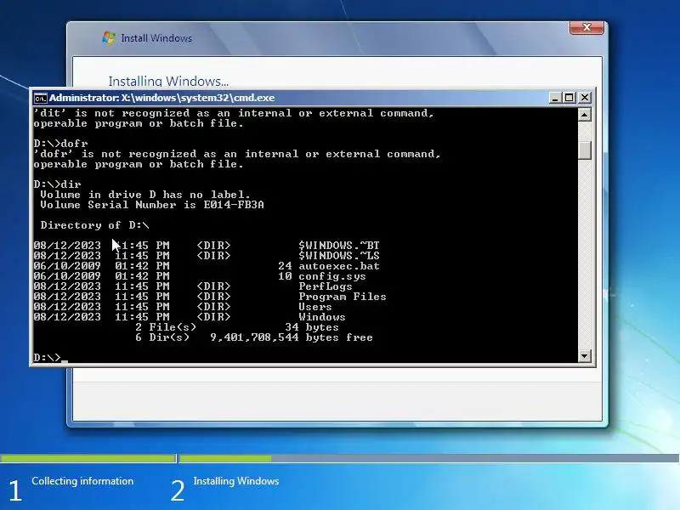The height and width of the screenshot is (510, 680).
Task: Click the Users directory entry
Action: [x=314, y=307]
